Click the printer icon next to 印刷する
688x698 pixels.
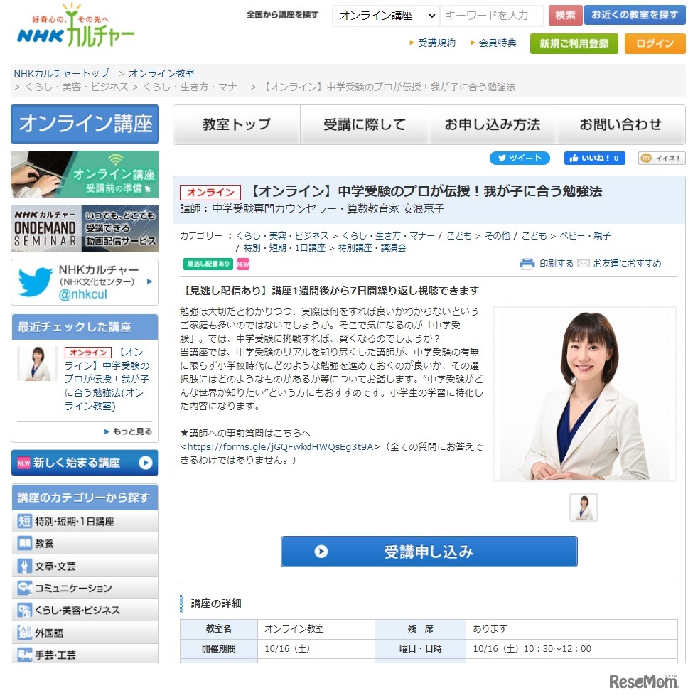point(526,263)
